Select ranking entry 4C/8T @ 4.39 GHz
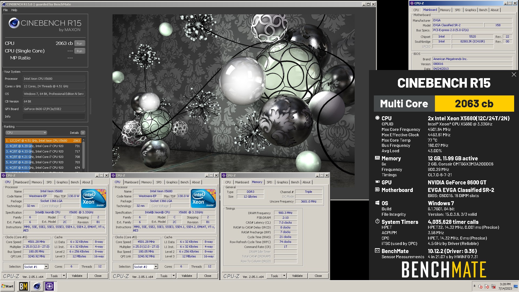Screen dimensions: 519x292 [x=43, y=146]
